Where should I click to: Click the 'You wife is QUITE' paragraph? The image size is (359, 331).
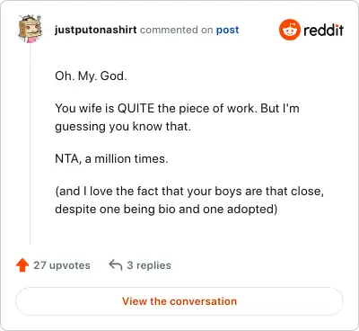177,117
